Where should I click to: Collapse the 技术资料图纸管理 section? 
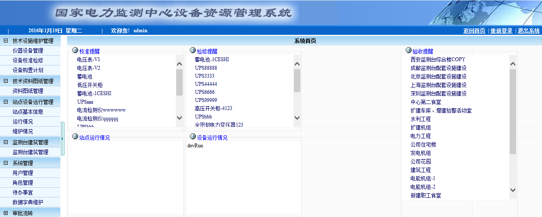[x=6, y=81]
